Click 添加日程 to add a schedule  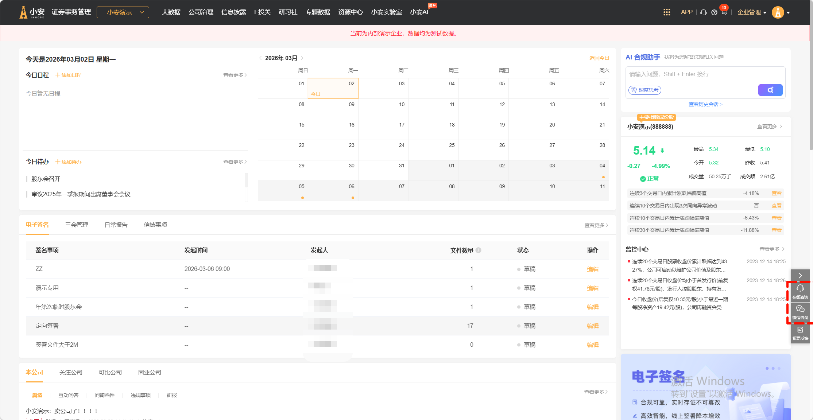click(x=69, y=75)
